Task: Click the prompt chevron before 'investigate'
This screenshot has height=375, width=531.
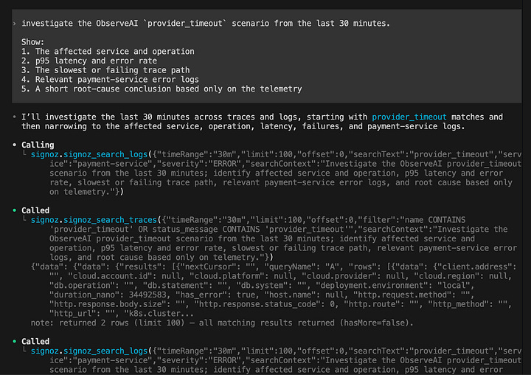Action: point(14,24)
